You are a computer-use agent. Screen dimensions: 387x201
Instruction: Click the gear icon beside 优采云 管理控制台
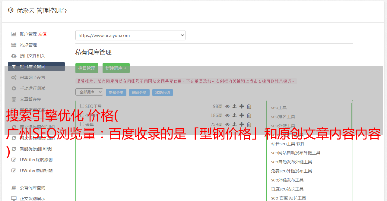click(x=11, y=10)
